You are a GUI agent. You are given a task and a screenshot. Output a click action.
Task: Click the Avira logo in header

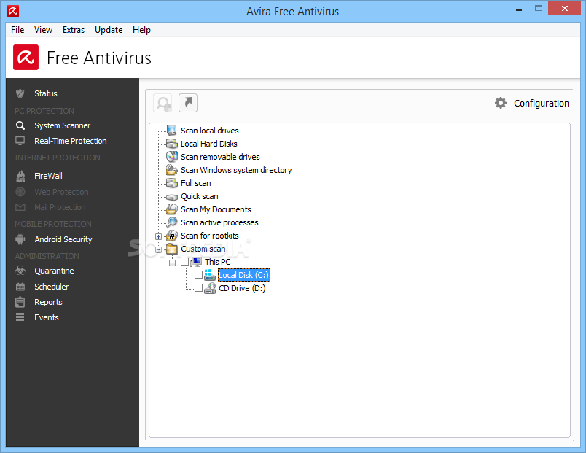coord(26,57)
